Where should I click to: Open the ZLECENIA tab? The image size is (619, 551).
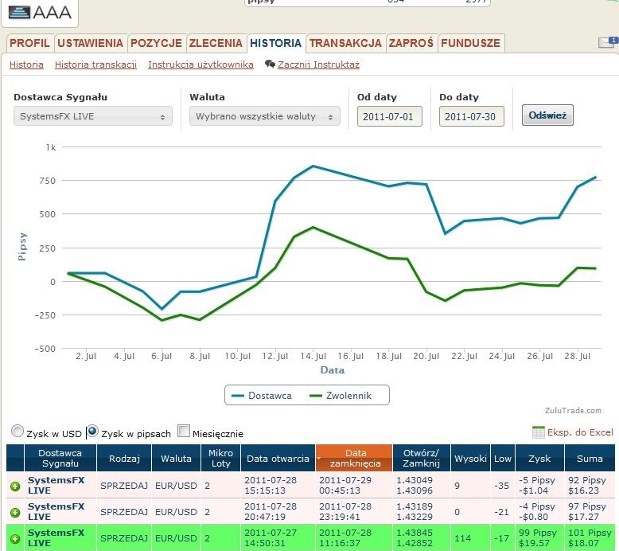coord(216,43)
